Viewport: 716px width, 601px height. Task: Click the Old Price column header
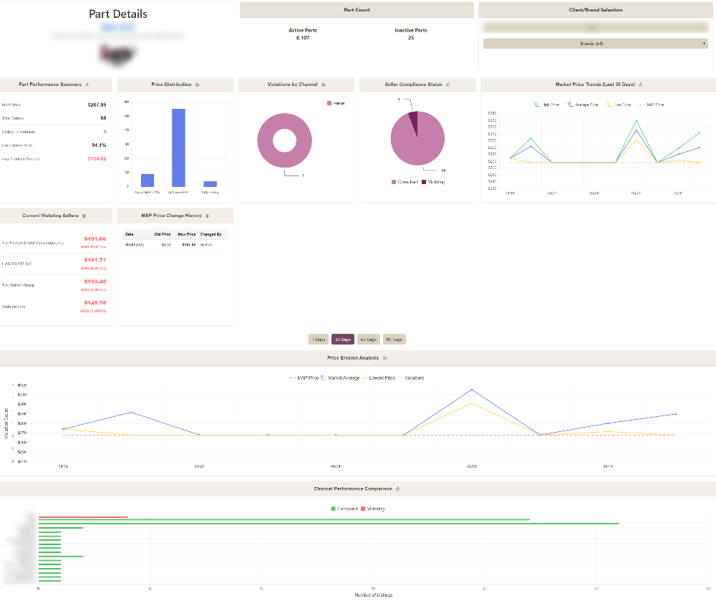(162, 234)
